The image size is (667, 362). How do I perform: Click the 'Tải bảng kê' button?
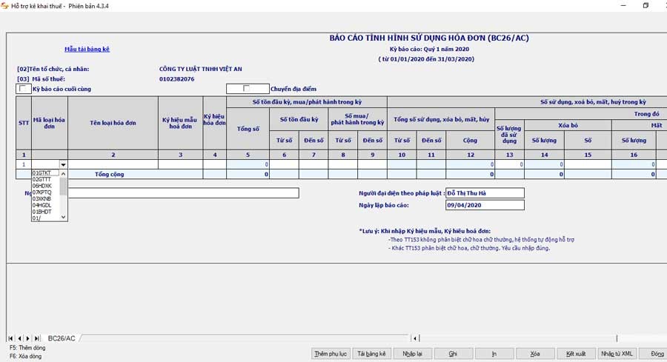(371, 354)
